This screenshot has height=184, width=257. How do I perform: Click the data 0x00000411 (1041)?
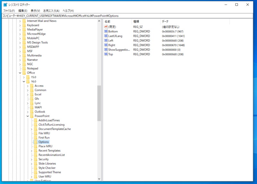pos(173,36)
